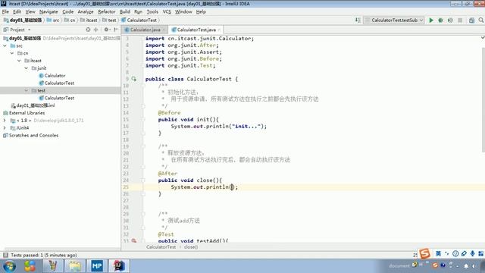Collapse the src folder node
Image resolution: width=485 pixels, height=273 pixels.
pyautogui.click(x=5, y=45)
